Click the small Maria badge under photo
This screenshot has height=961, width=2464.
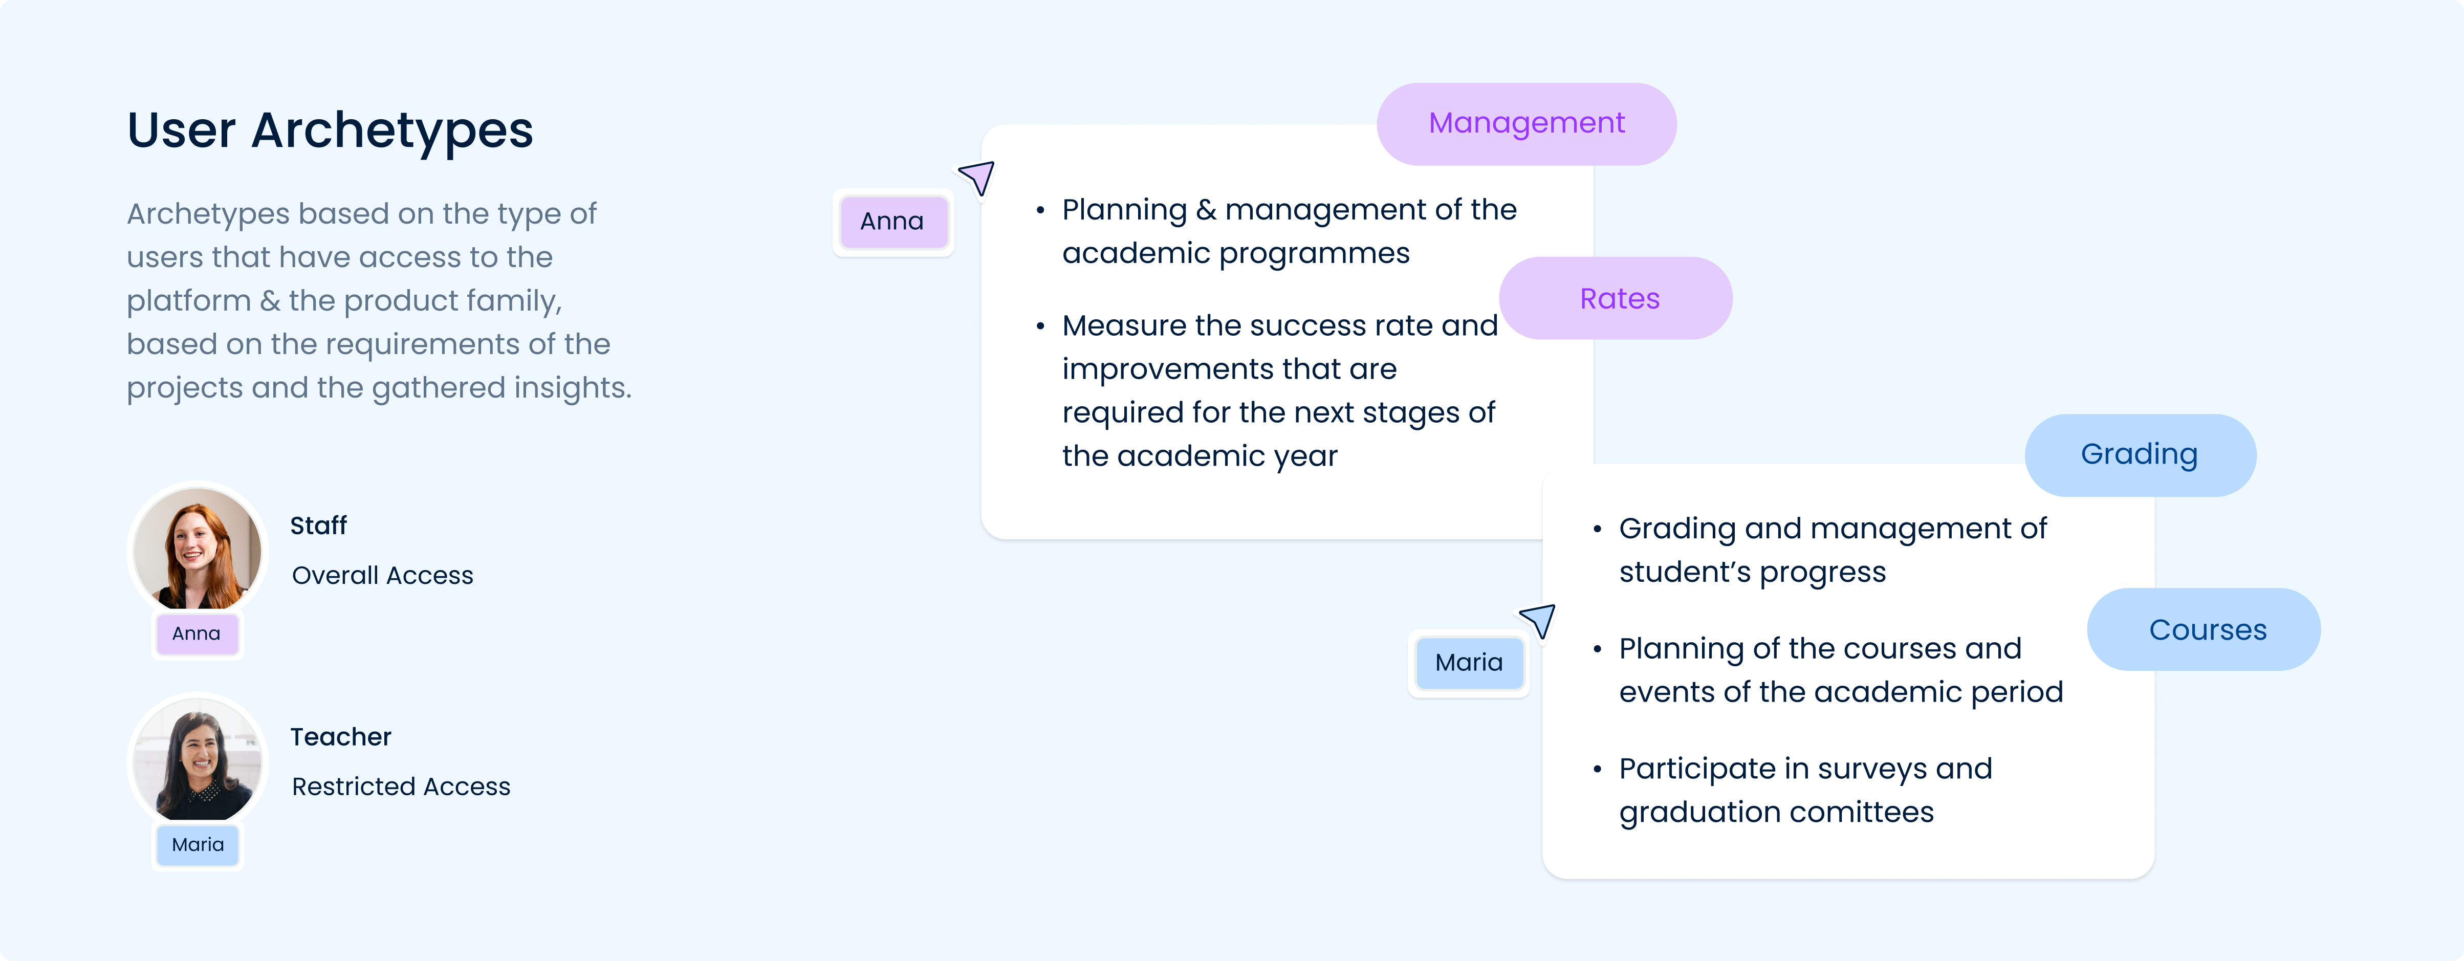(x=198, y=845)
